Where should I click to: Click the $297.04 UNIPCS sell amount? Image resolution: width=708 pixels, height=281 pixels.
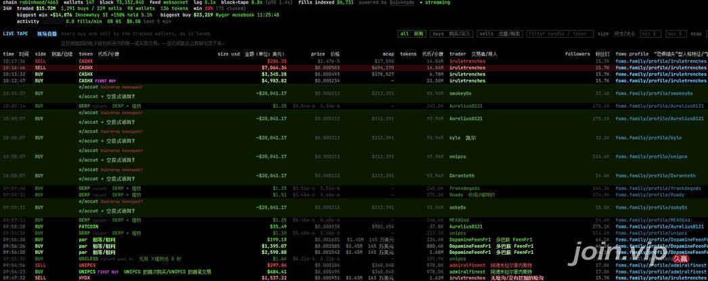tap(277, 265)
